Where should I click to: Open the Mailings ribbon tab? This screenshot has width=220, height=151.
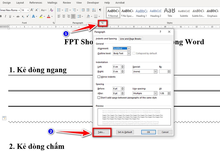52,3
